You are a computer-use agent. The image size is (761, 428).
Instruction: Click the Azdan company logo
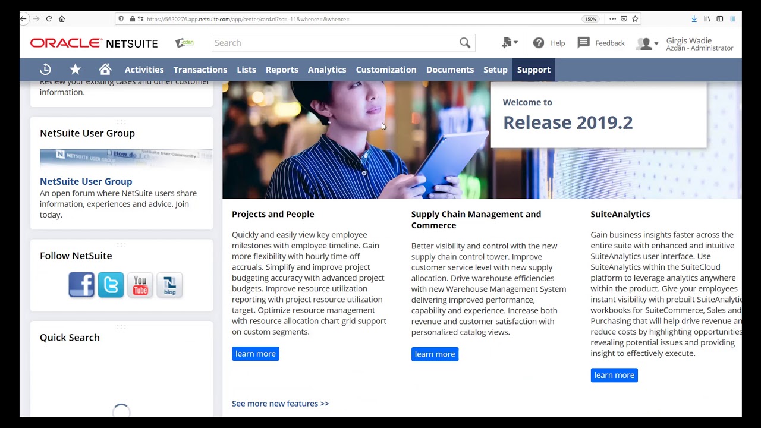click(184, 43)
